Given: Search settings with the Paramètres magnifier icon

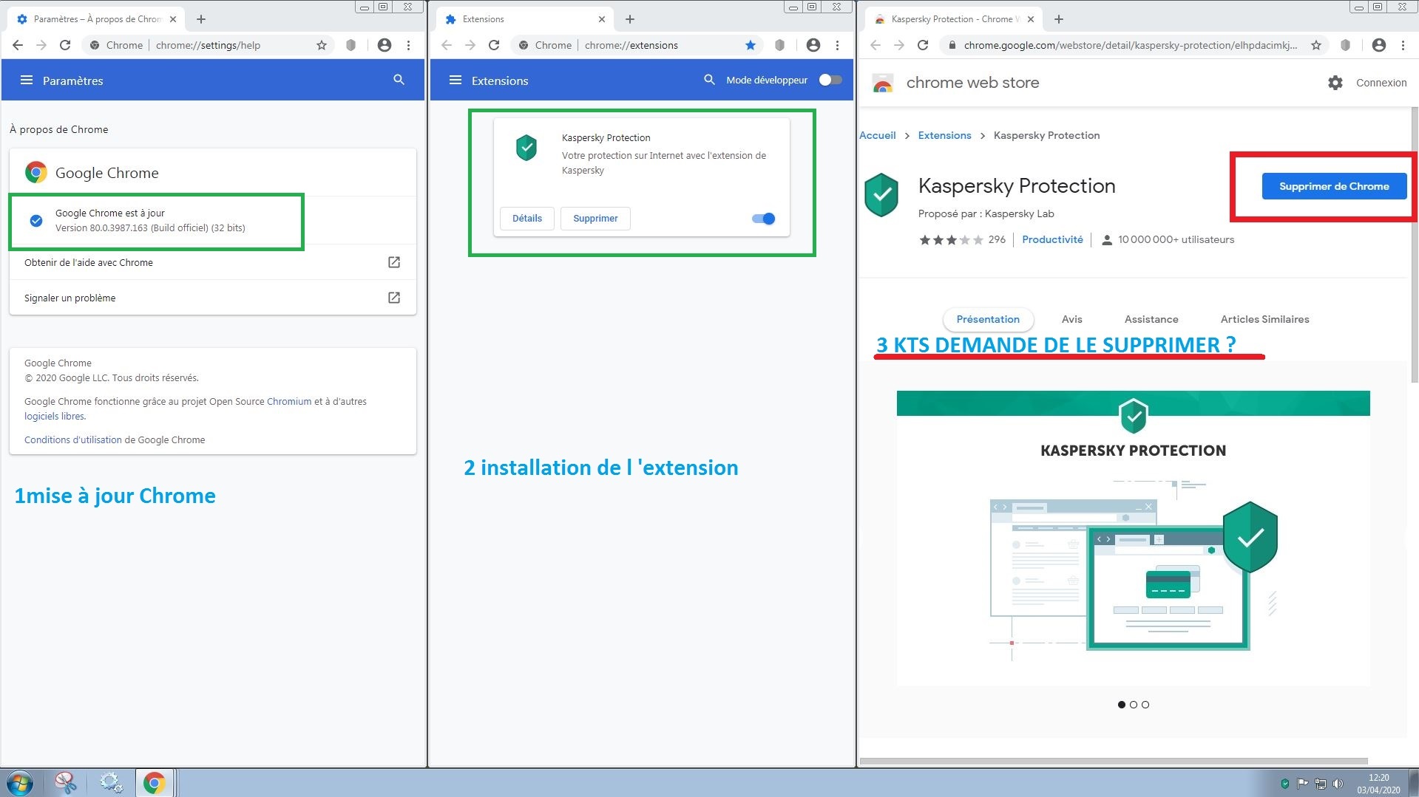Looking at the screenshot, I should coord(399,80).
